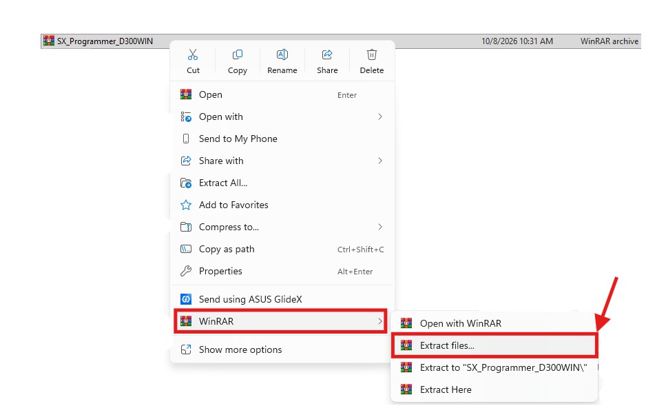Click the ASUS GlideX icon
The image size is (666, 406).
[x=186, y=299]
